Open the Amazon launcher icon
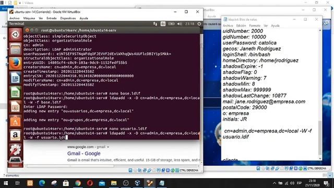 [15, 136]
